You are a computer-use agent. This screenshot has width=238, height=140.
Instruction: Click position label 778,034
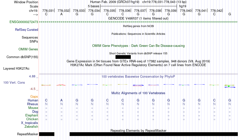point(94,11)
